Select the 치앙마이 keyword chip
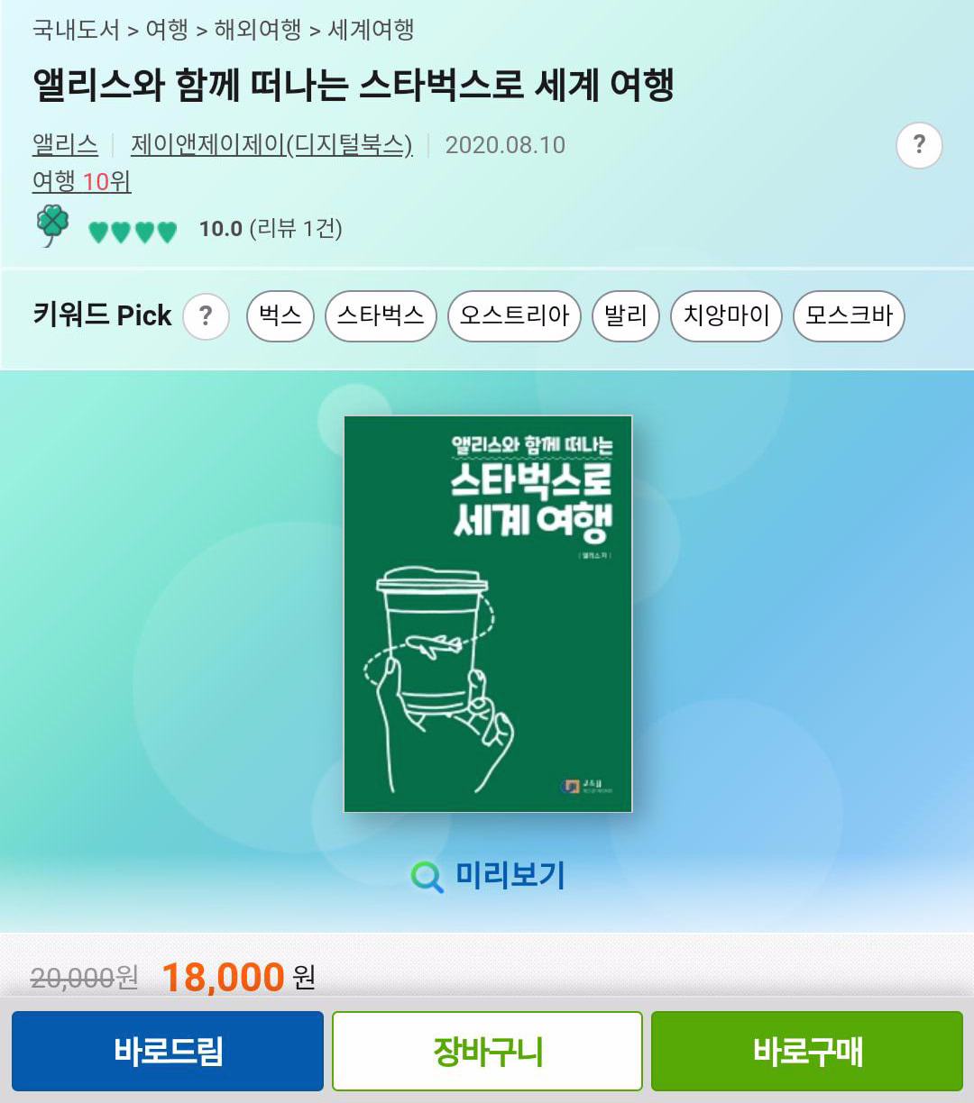The width and height of the screenshot is (974, 1103). point(726,316)
